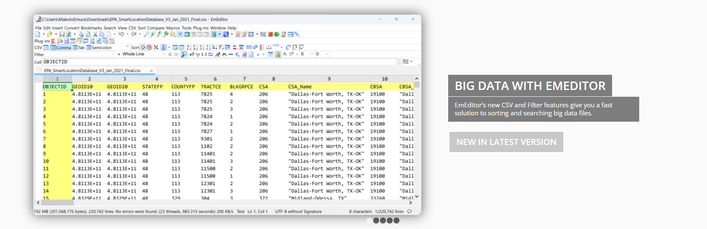Click the Copy icon in toolbar
This screenshot has width=707, height=229.
102,34
